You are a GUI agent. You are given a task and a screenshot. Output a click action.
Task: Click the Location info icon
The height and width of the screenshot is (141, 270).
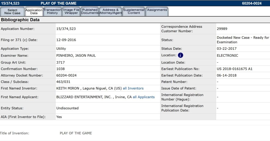tap(180, 55)
